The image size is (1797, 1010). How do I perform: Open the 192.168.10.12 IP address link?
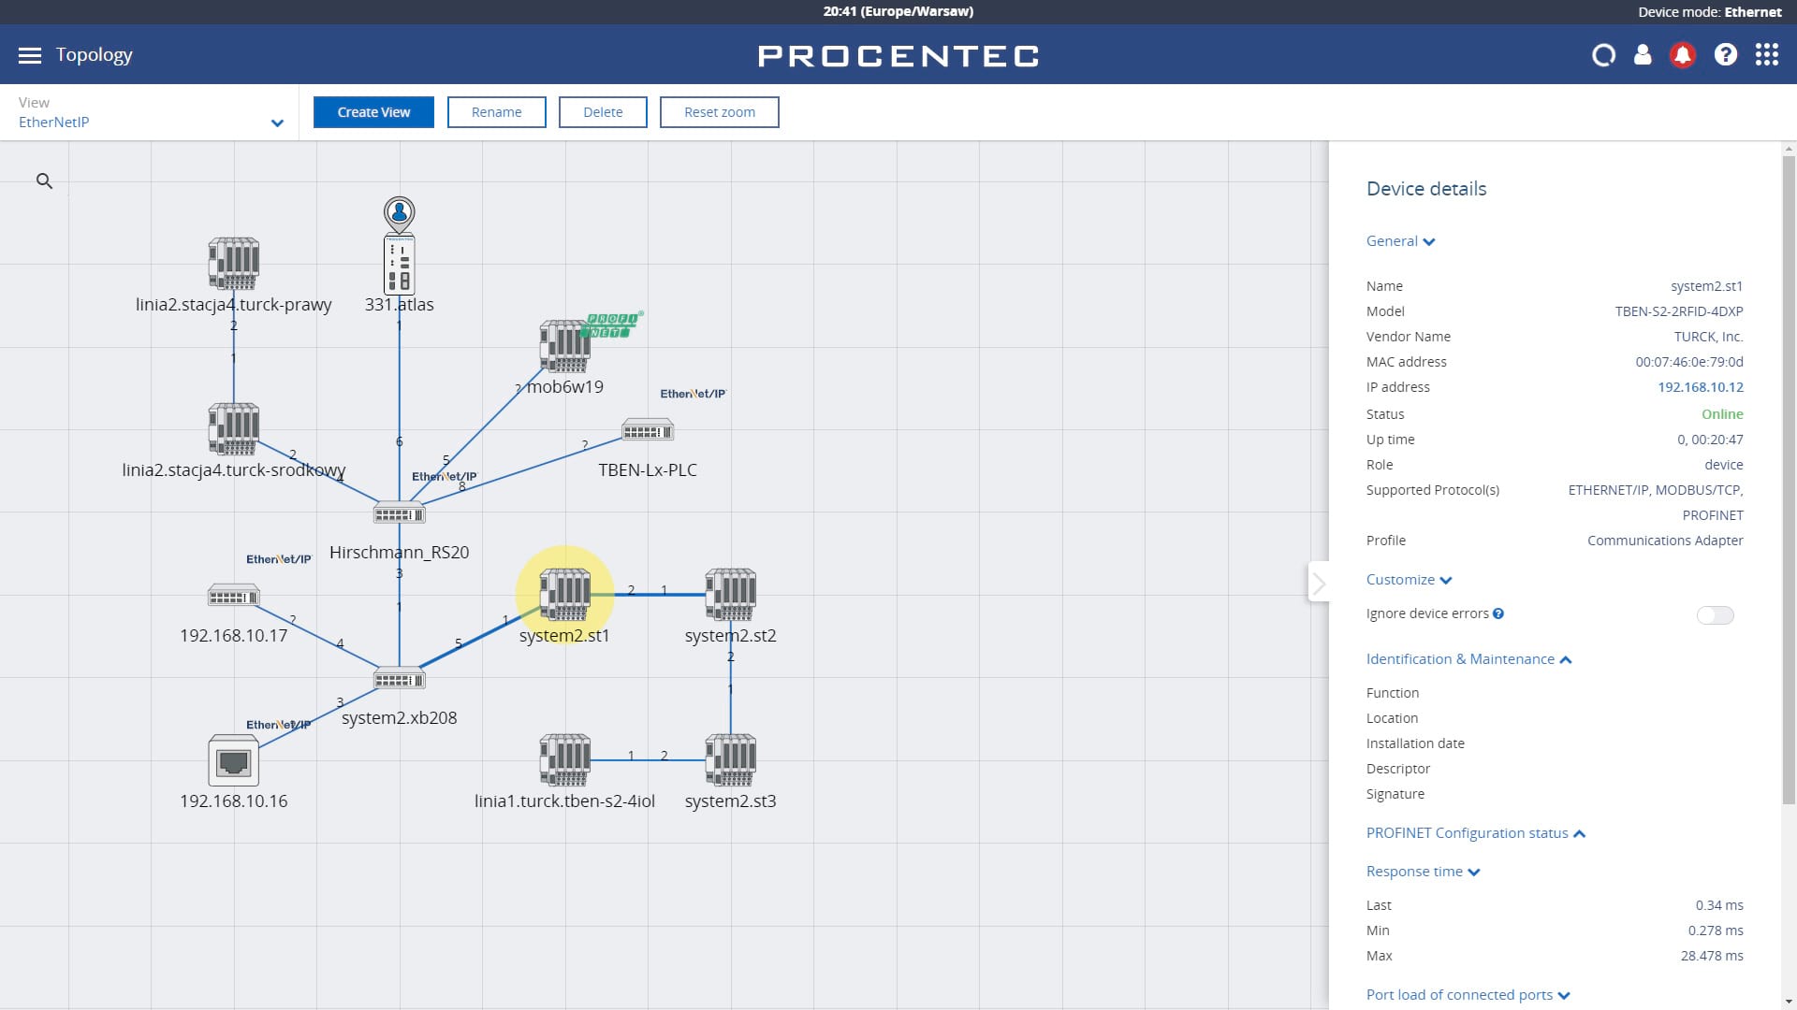pyautogui.click(x=1700, y=387)
